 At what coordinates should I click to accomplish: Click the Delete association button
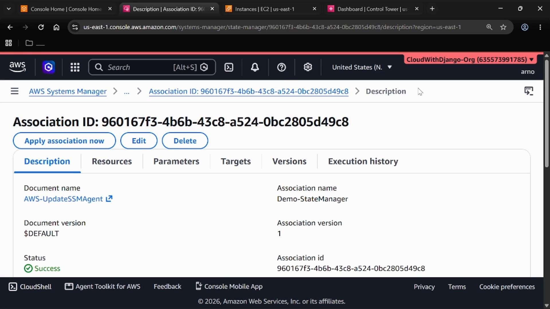click(x=185, y=141)
